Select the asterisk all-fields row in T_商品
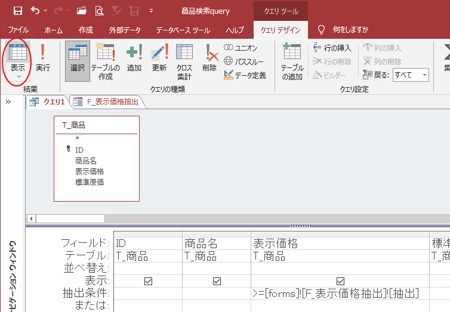Image resolution: width=450 pixels, height=312 pixels. [78, 138]
